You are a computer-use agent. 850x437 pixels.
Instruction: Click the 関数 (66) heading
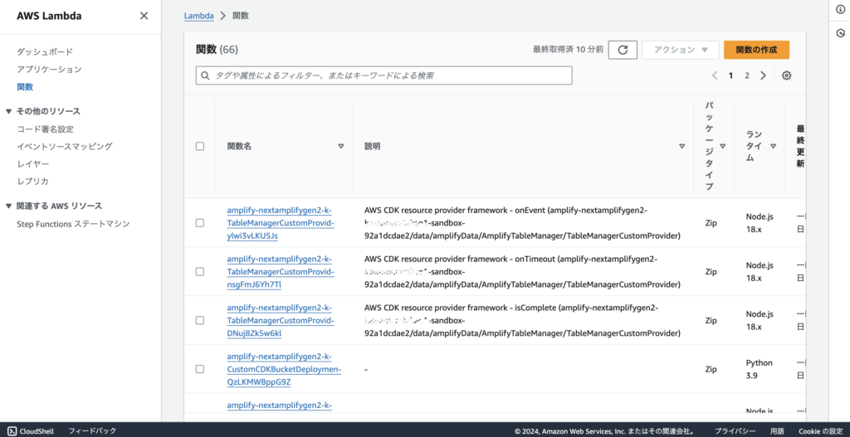pos(217,50)
